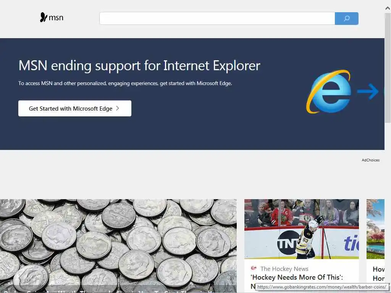Viewport: 391px width, 293px height.
Task: Click the chevron on the Edge button
Action: click(x=118, y=108)
